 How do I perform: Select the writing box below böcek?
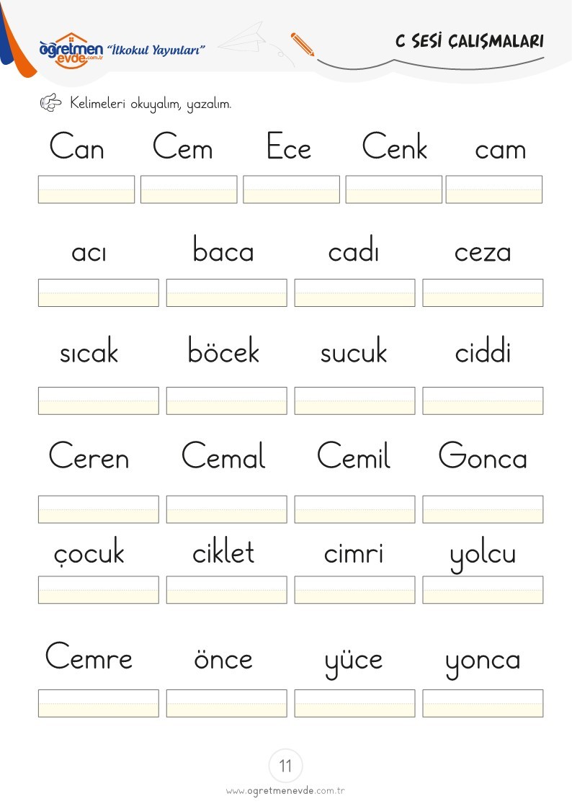point(226,401)
